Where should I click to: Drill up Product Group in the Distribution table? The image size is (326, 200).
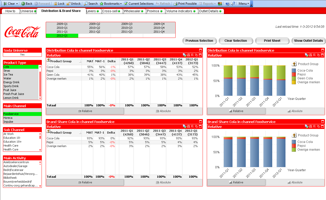tap(48, 60)
